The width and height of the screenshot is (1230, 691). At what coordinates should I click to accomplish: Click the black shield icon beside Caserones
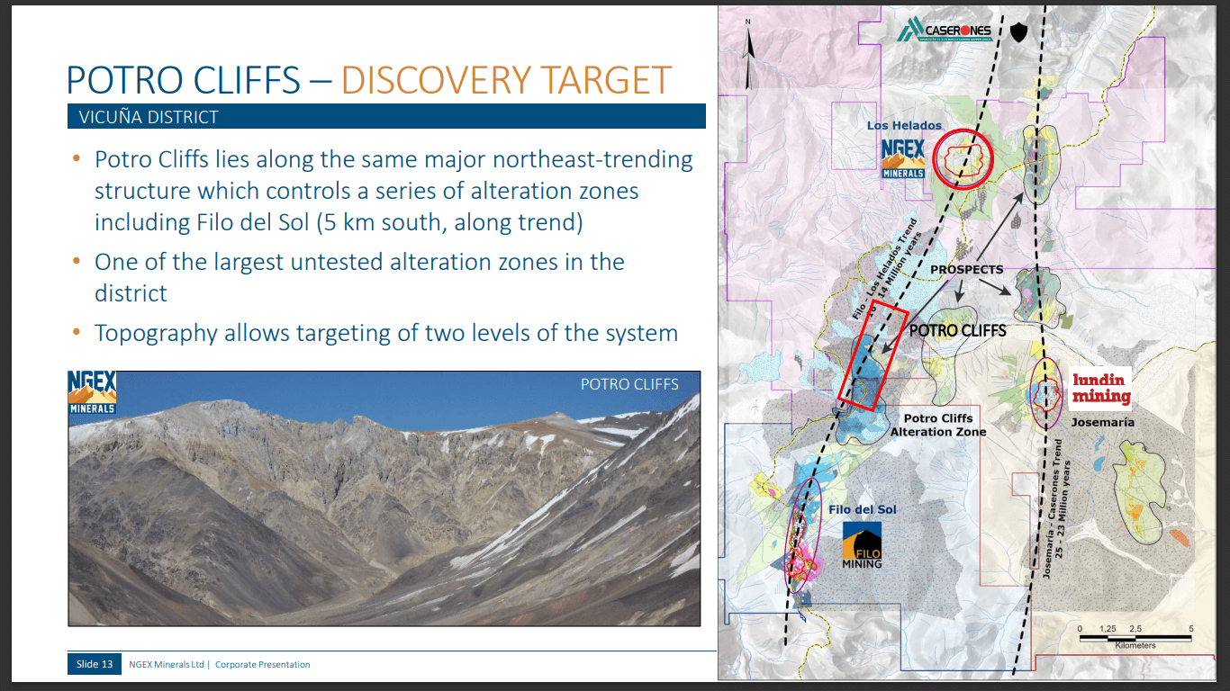[1018, 33]
